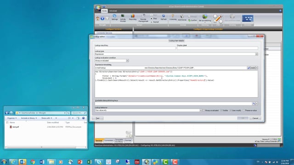
Task: Open the Activity Monitor ribbon tool
Action: click(x=123, y=18)
